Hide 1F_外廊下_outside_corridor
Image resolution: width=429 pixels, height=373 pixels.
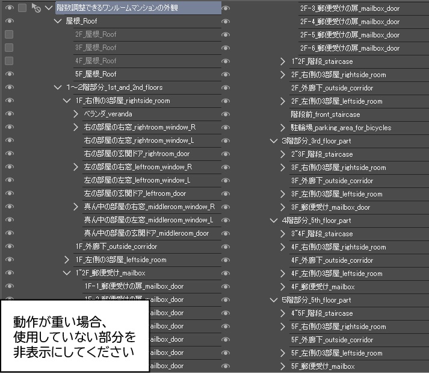9,246
